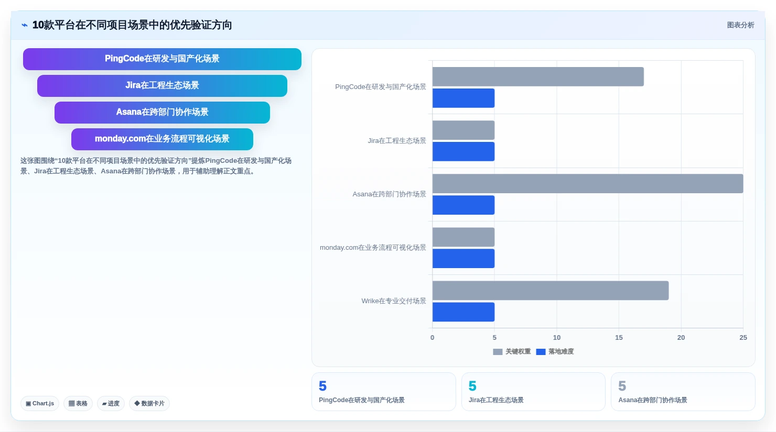
Task: Toggle the 落地难度 legend swatch
Action: pyautogui.click(x=541, y=352)
